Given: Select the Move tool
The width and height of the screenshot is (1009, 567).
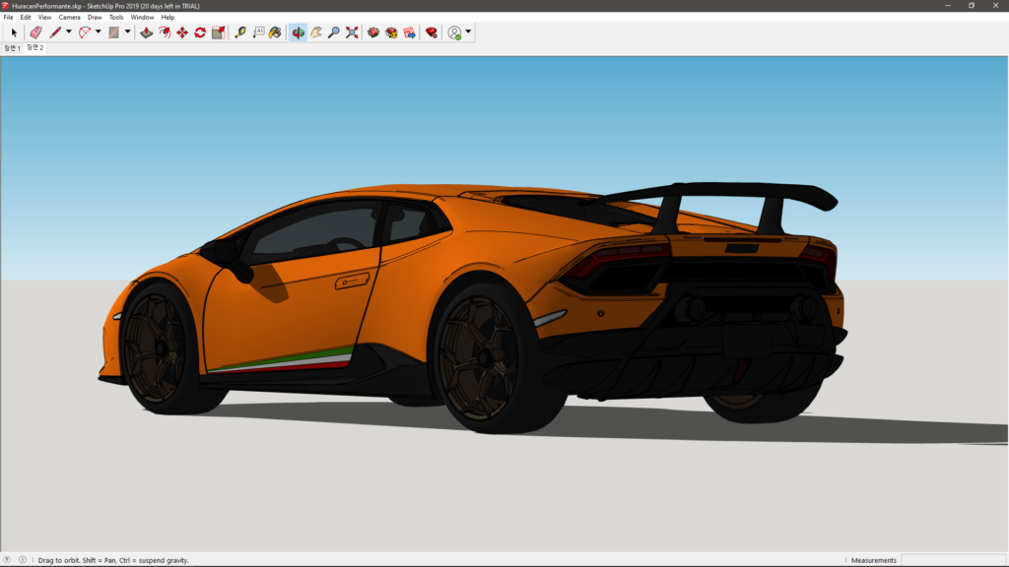Looking at the screenshot, I should pos(182,32).
